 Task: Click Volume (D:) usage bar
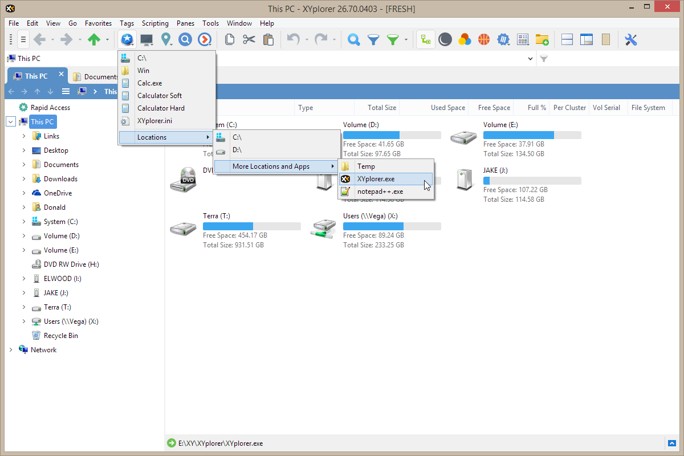coord(392,135)
